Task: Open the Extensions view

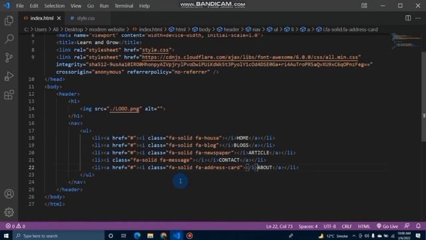Action: 9,95
